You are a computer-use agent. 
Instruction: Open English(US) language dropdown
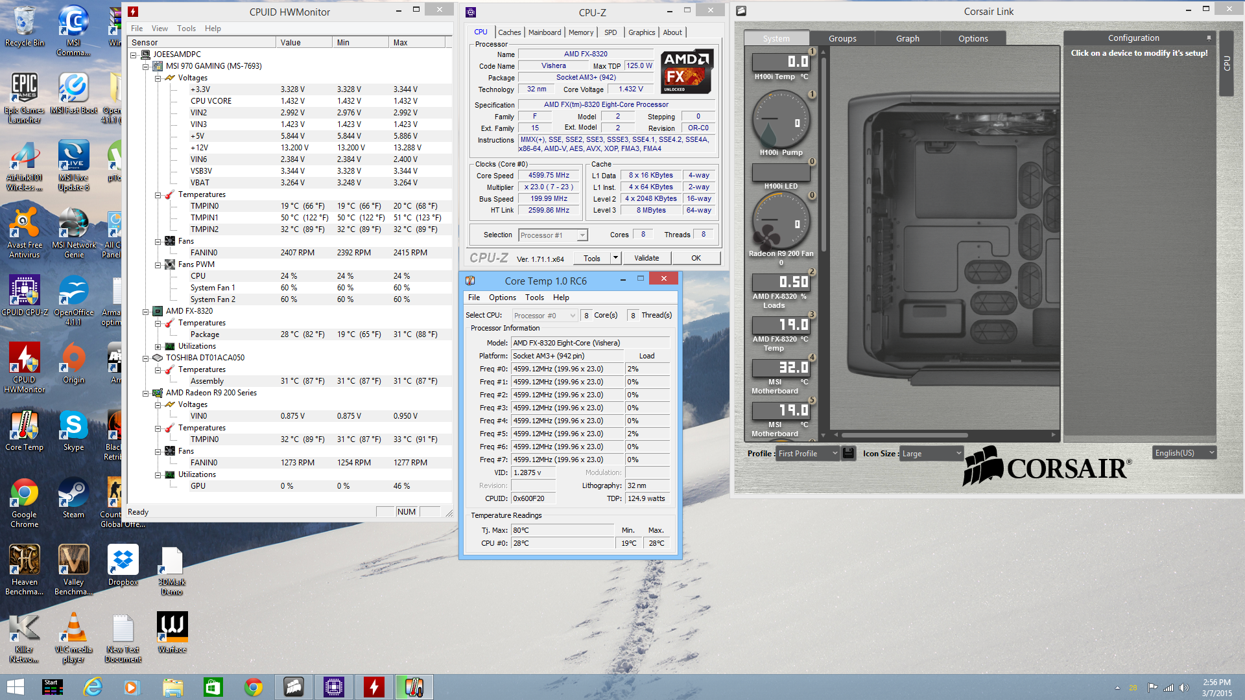coord(1184,452)
